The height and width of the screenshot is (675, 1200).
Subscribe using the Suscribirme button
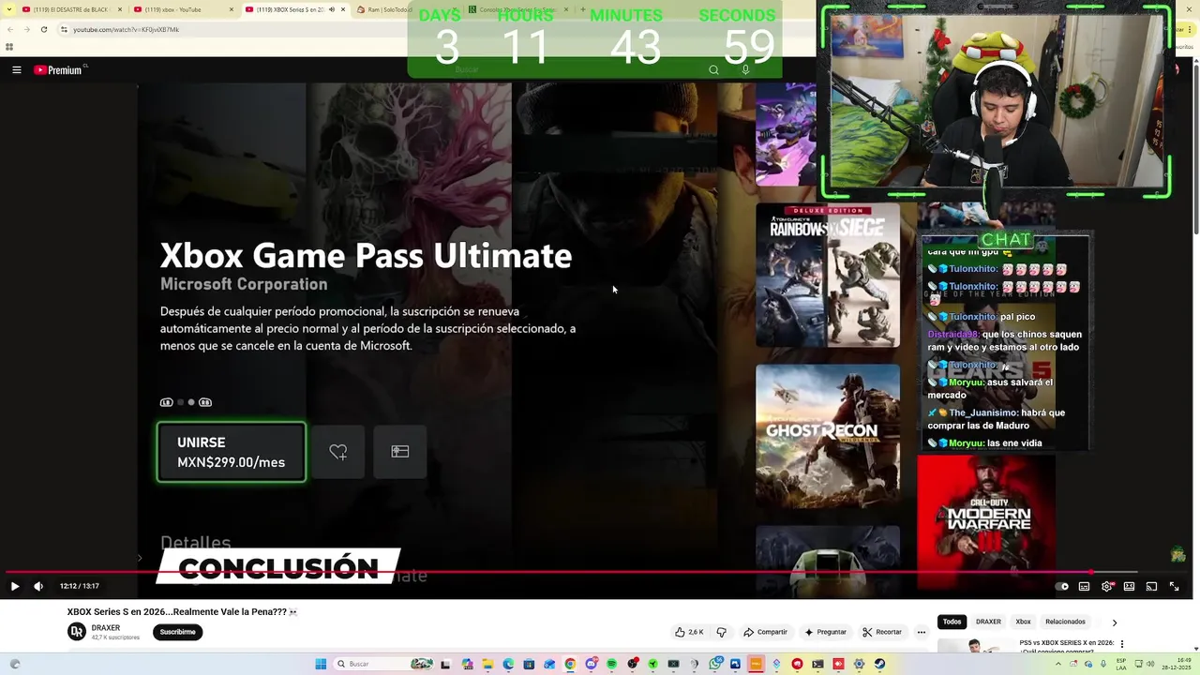click(x=177, y=632)
